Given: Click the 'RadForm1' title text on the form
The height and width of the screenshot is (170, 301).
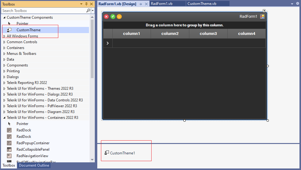Looking at the screenshot, I should [248, 17].
